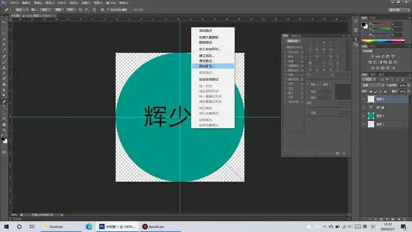
Task: Choose 建立选区 (Make Selection) in context menu
Action: (x=205, y=56)
